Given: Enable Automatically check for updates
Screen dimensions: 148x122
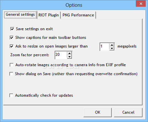Looking at the screenshot, I should coord(11,95).
